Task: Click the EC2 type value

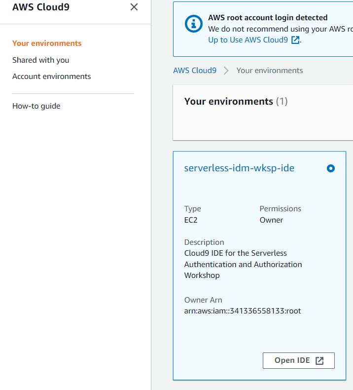Action: pyautogui.click(x=191, y=220)
